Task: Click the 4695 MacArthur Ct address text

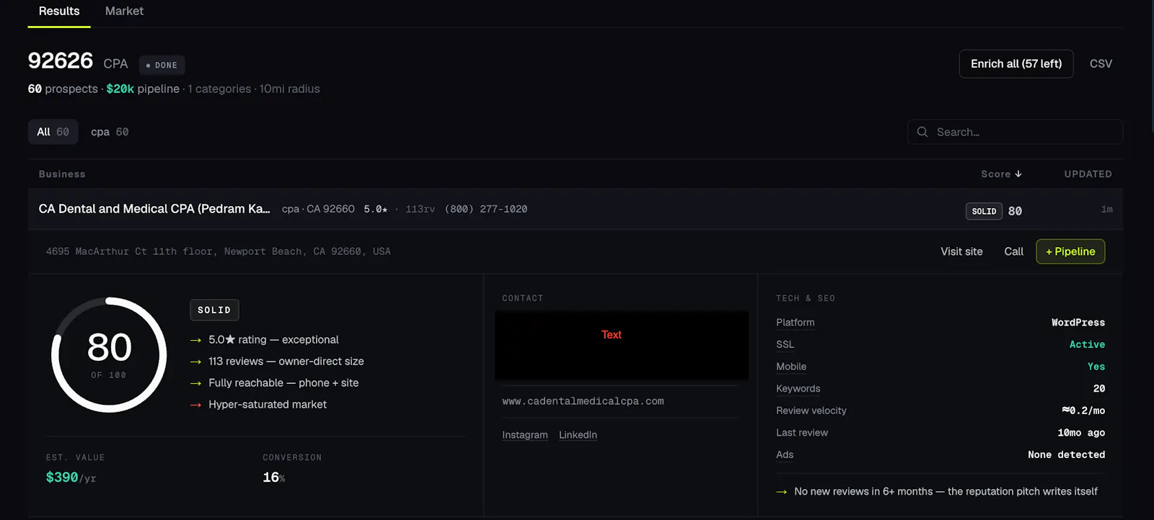Action: pos(218,251)
